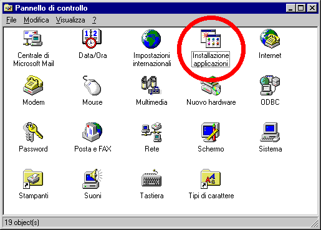Click the 'Tipi di carattere' label text
This screenshot has height=230, width=321.
[x=211, y=196]
